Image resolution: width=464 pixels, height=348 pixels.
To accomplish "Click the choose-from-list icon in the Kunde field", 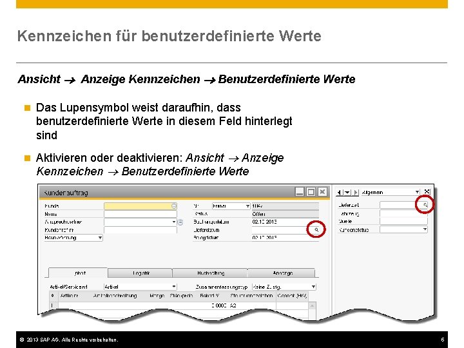I will [174, 206].
